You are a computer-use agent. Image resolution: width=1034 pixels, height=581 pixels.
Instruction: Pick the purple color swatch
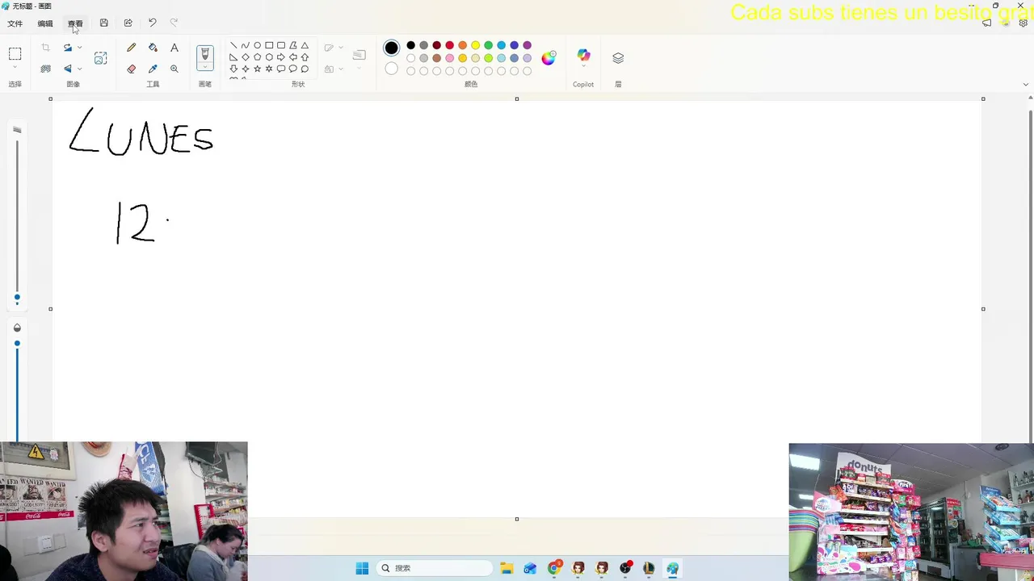(527, 45)
